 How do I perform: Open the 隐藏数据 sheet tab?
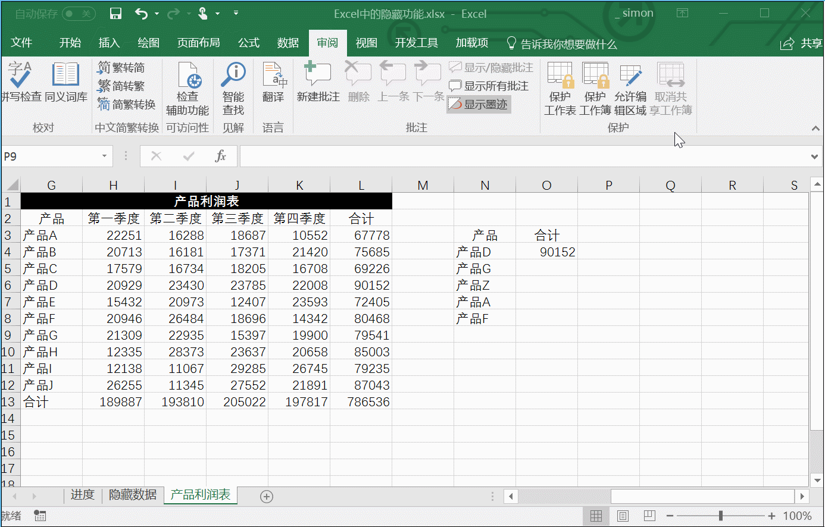[x=132, y=495]
